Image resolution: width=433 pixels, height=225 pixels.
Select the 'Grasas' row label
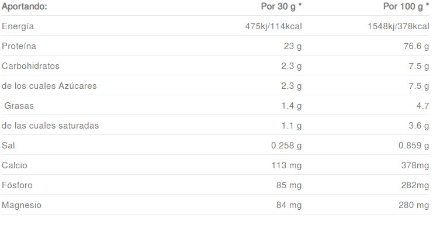coord(19,106)
